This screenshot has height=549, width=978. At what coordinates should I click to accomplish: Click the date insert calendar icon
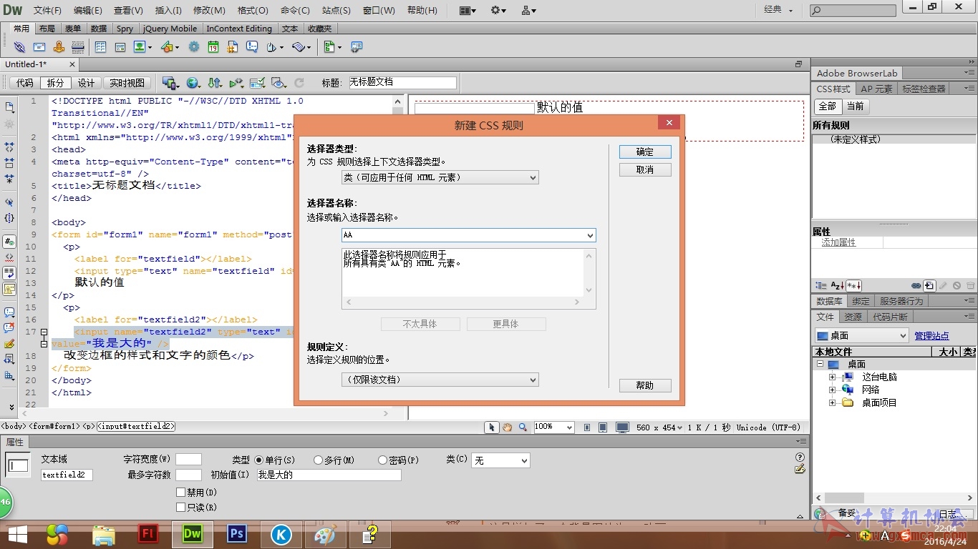213,46
